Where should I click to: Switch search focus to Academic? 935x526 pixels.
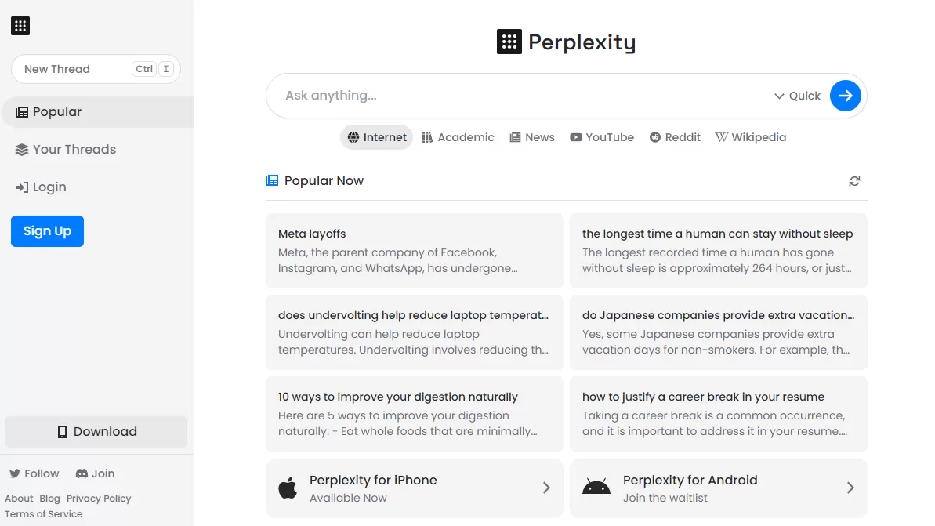pyautogui.click(x=458, y=137)
